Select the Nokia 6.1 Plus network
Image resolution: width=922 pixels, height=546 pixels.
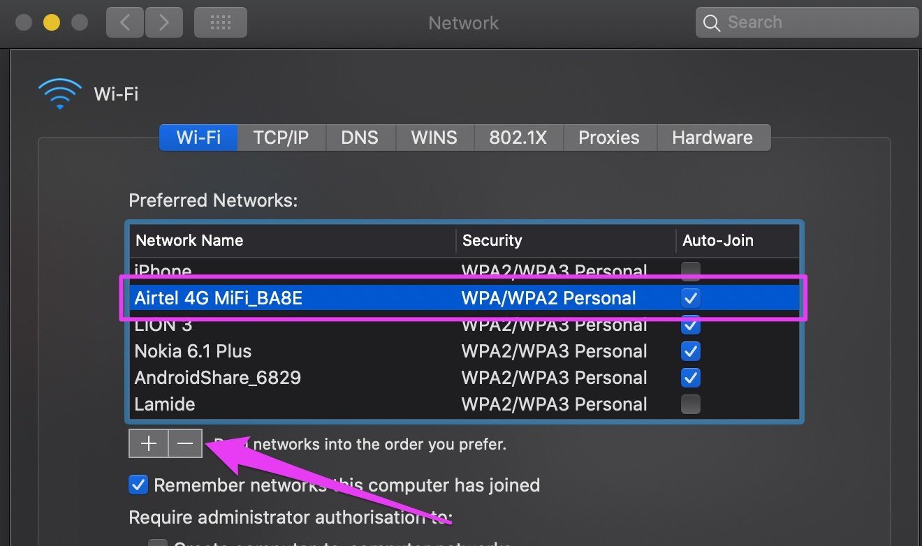(464, 351)
